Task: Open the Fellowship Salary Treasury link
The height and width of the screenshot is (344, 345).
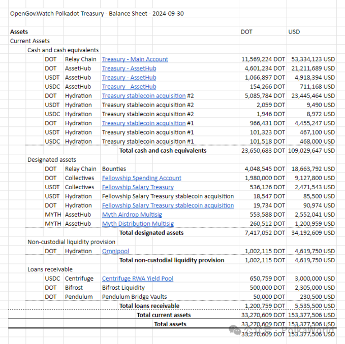Action: (x=138, y=187)
